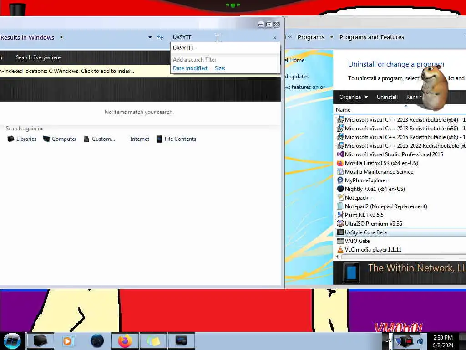466x350 pixels.
Task: Open the installed updates sidebar link
Action: (x=297, y=77)
